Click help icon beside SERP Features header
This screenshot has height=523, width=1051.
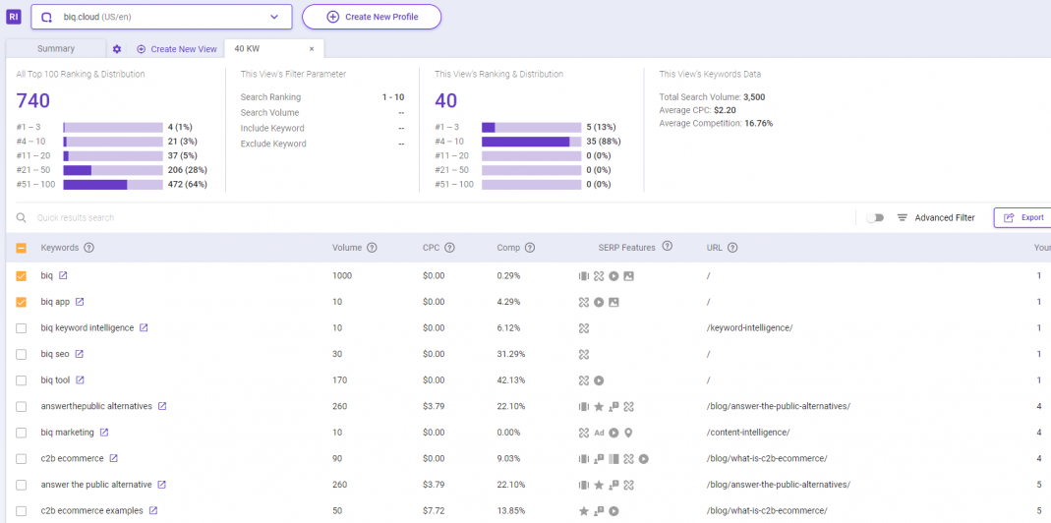[x=667, y=247]
